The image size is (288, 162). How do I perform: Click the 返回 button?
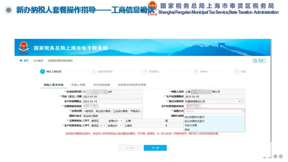tap(259, 61)
